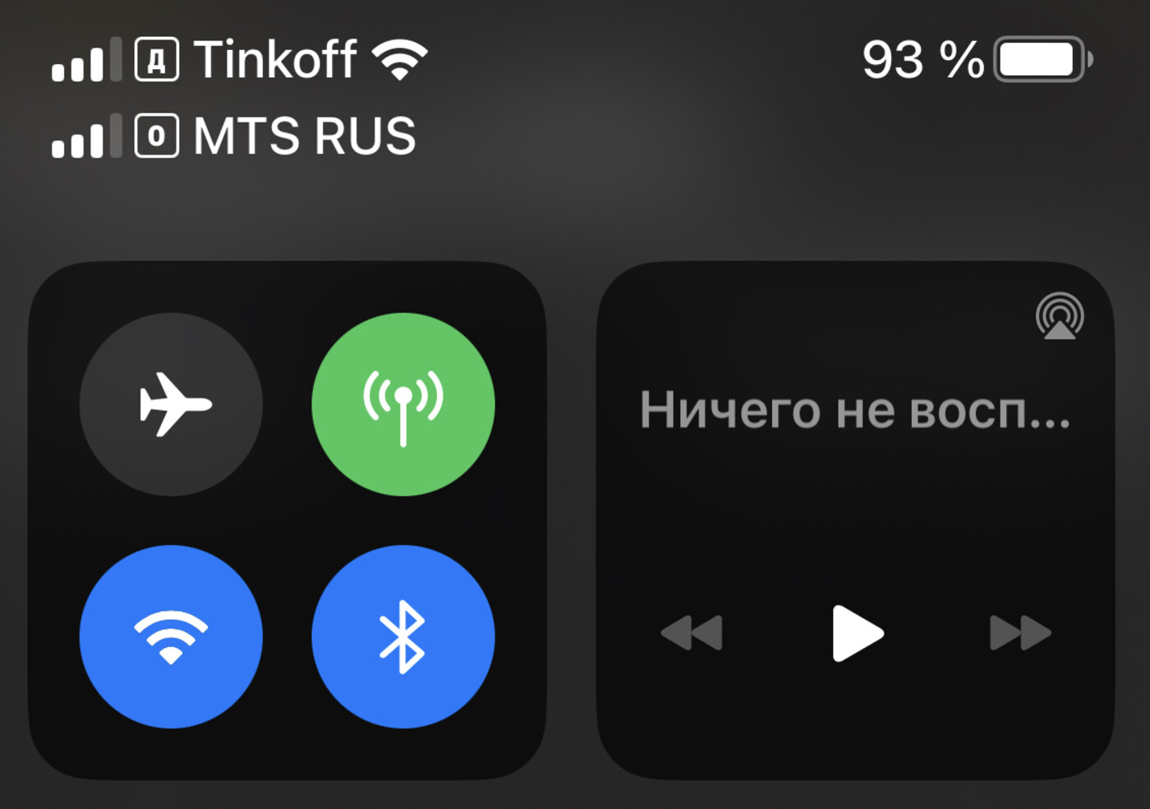This screenshot has height=809, width=1150.
Task: Tap the play button
Action: (x=857, y=633)
